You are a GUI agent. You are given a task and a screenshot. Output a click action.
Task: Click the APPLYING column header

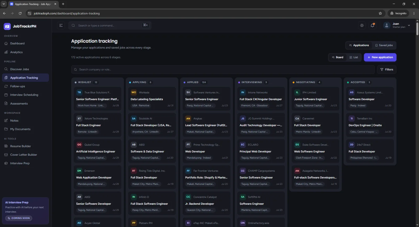click(x=139, y=82)
